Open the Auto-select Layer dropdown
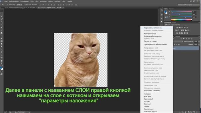 coord(19,5)
